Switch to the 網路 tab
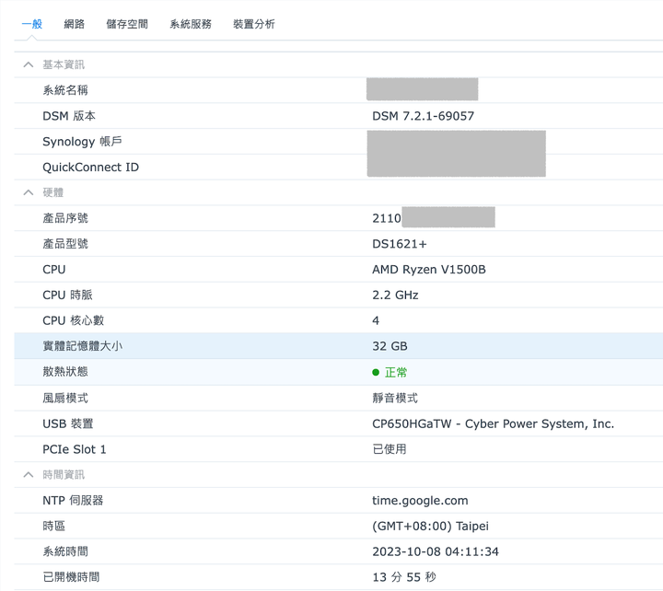The height and width of the screenshot is (591, 663). (74, 24)
